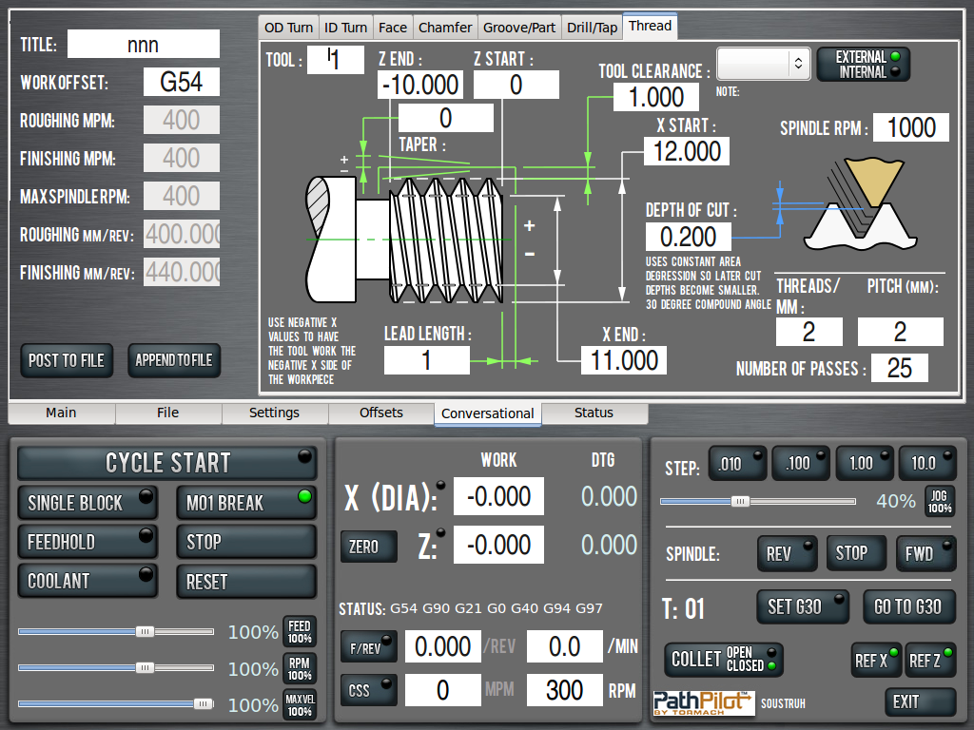This screenshot has width=974, height=730.
Task: Reference the X axis with REF X
Action: pyautogui.click(x=876, y=660)
